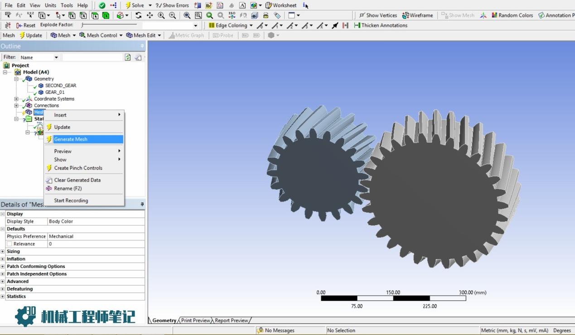575x335 pixels.
Task: Expand Patch Conforming Options section
Action: pos(3,267)
